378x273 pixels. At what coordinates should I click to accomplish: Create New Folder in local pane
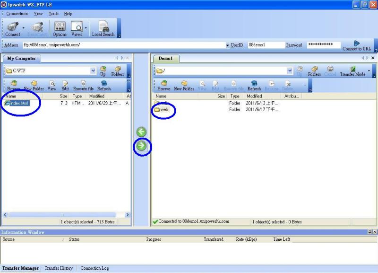click(34, 86)
